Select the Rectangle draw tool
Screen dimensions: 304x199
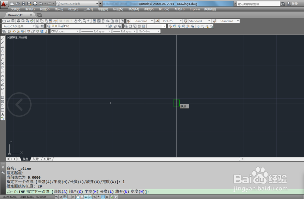tap(2, 55)
